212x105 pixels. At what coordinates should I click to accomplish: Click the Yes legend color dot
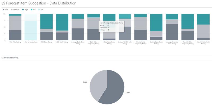pyautogui.click(x=39, y=10)
